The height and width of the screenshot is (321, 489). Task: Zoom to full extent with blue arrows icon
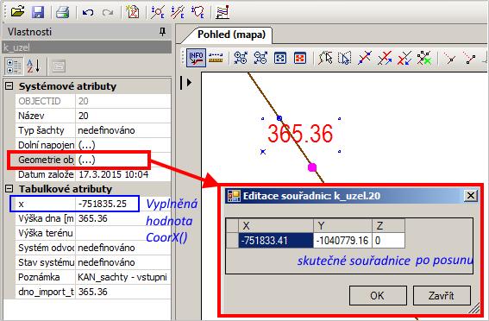pos(280,58)
